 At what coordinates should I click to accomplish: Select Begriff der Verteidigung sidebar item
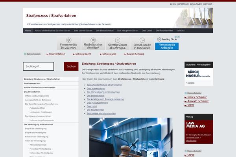(x=36, y=129)
